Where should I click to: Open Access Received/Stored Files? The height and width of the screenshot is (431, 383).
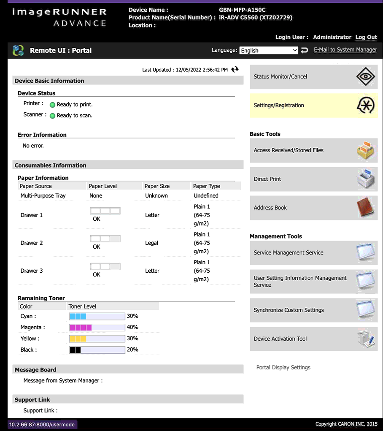pos(314,150)
